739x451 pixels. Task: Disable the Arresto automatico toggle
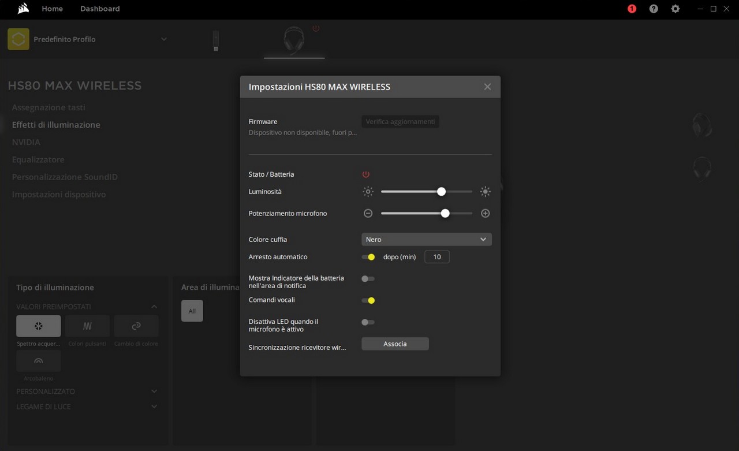coord(368,257)
